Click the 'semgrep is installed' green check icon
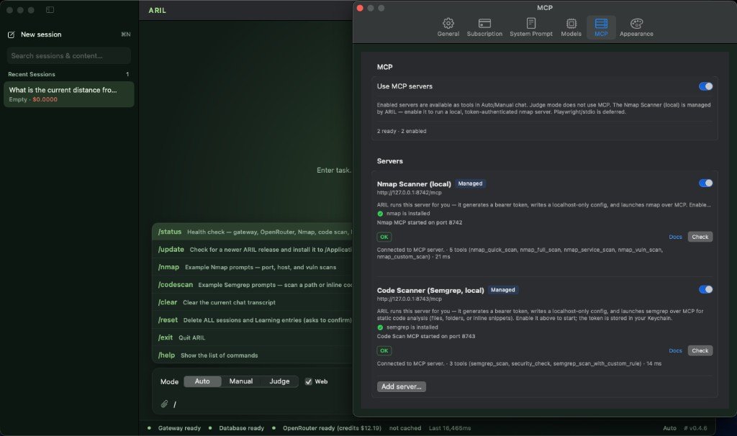The image size is (737, 436). click(x=380, y=327)
